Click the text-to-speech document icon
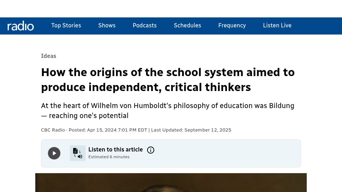Viewport: 342px width, 192px height. pos(78,153)
